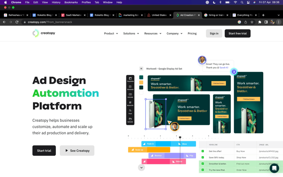Open a new tab with the plus button
This screenshot has width=283, height=177.
point(263,15)
